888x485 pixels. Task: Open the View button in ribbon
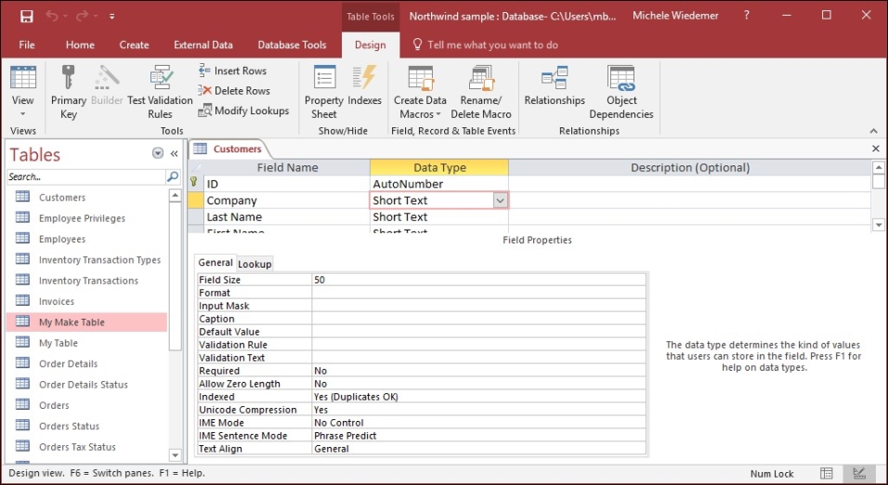tap(22, 93)
